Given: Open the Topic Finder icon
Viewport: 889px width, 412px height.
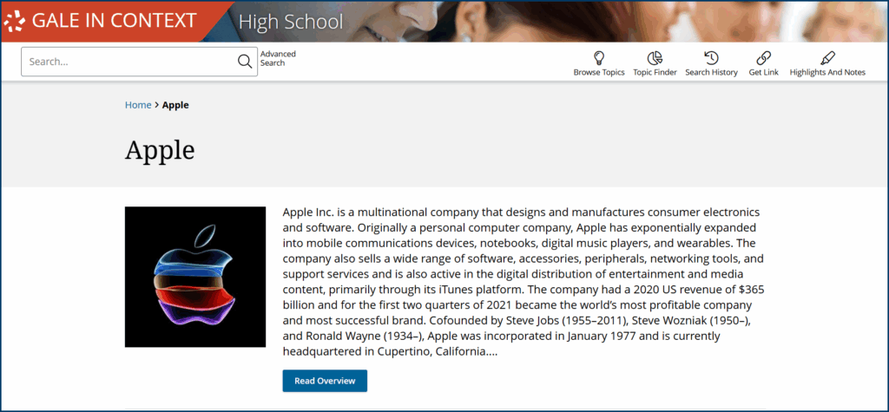Looking at the screenshot, I should pyautogui.click(x=655, y=58).
